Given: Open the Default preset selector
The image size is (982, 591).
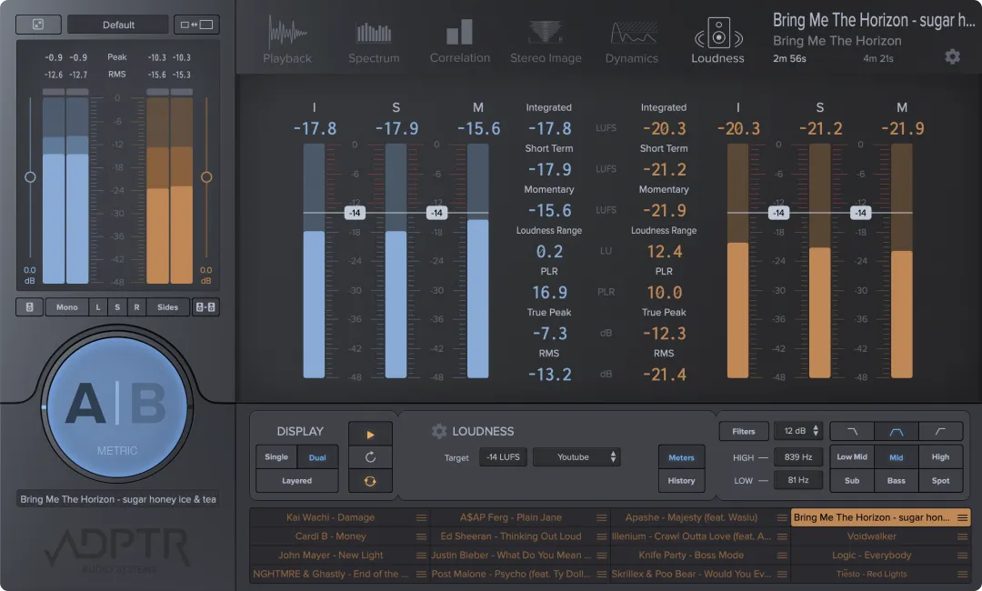Looking at the screenshot, I should click(117, 25).
